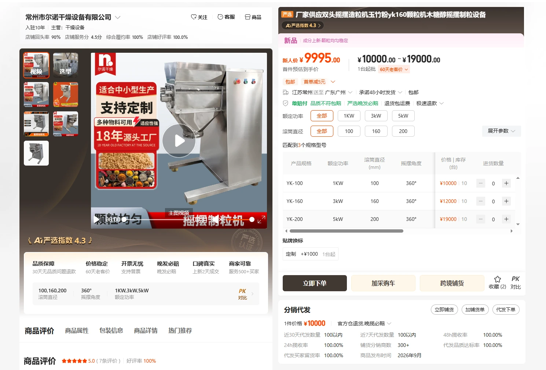Switch to 商品详情 tab
The width and height of the screenshot is (546, 370).
(x=146, y=330)
